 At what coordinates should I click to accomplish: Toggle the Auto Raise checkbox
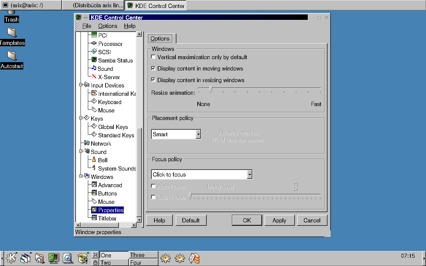(x=153, y=187)
